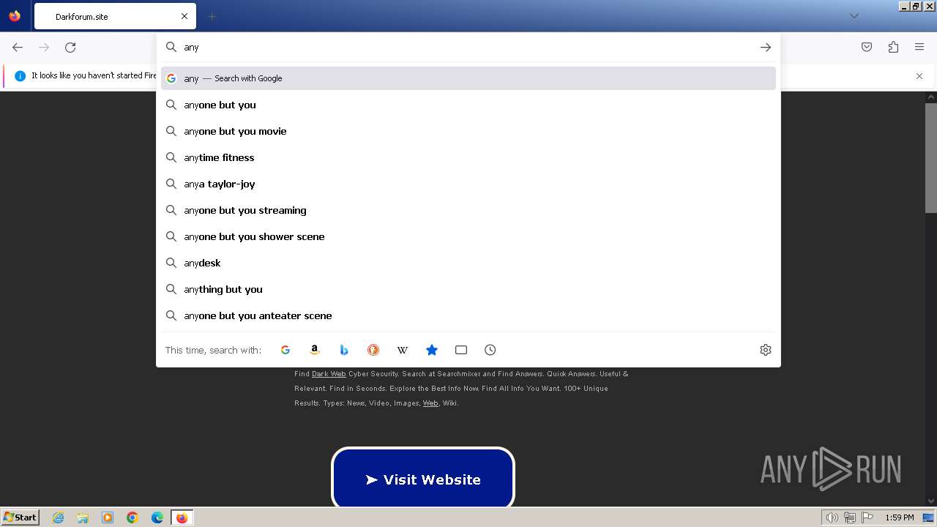Launch Internet Explorer from the taskbar
The height and width of the screenshot is (527, 937).
59,517
